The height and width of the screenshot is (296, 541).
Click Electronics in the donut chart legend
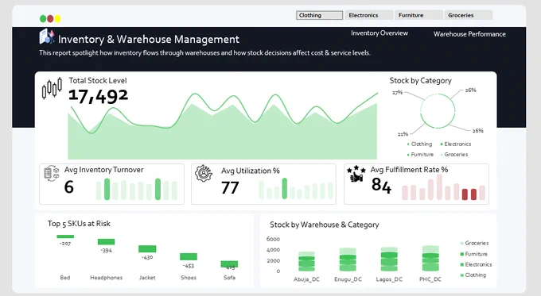(455, 144)
